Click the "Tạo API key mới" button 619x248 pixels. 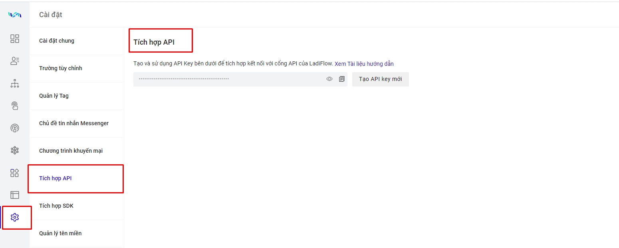[x=380, y=79]
